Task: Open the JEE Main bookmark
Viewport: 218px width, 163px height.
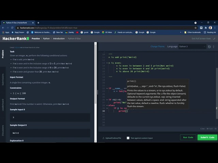Action: click(107, 32)
